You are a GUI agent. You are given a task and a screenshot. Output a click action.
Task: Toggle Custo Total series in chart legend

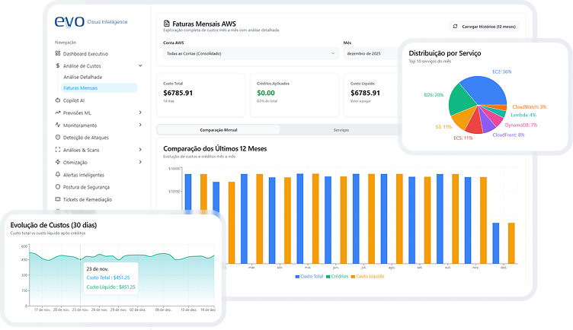click(x=308, y=276)
